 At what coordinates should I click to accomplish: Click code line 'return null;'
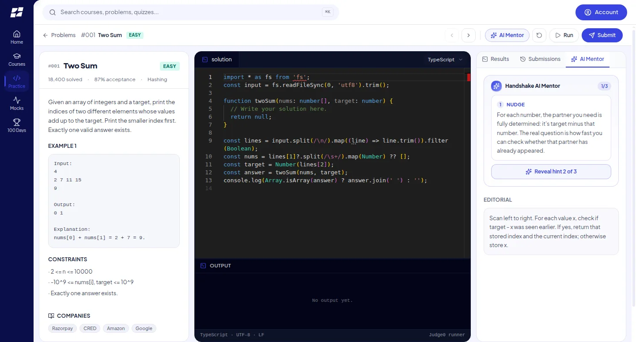pyautogui.click(x=251, y=117)
